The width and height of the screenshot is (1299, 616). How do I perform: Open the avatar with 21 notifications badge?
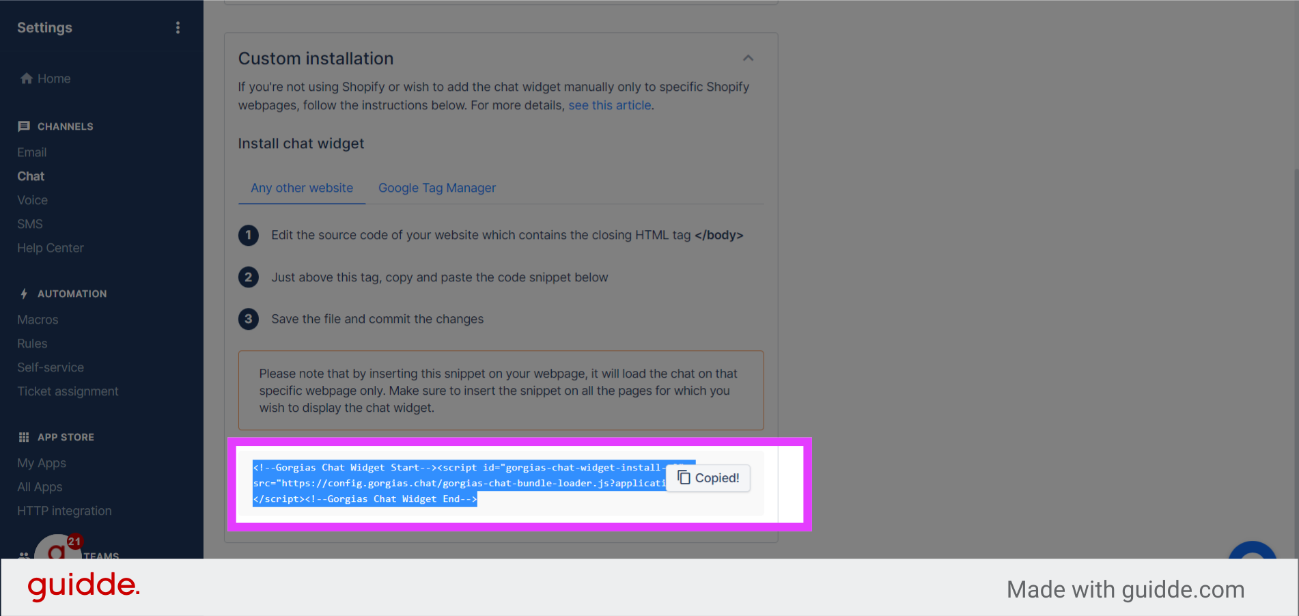click(x=57, y=548)
